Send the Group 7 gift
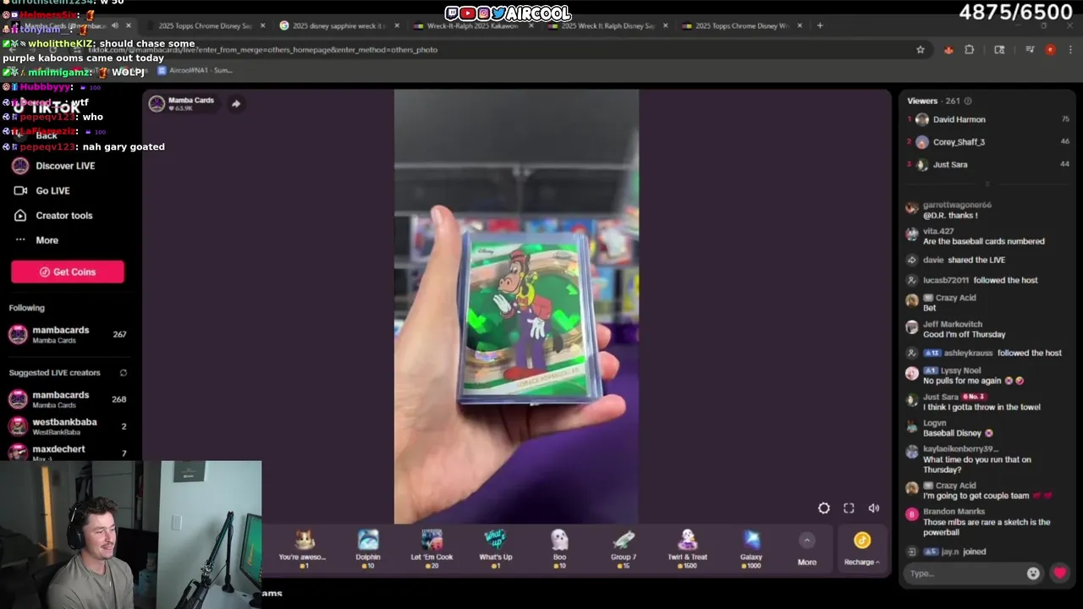The width and height of the screenshot is (1083, 609). pyautogui.click(x=624, y=548)
